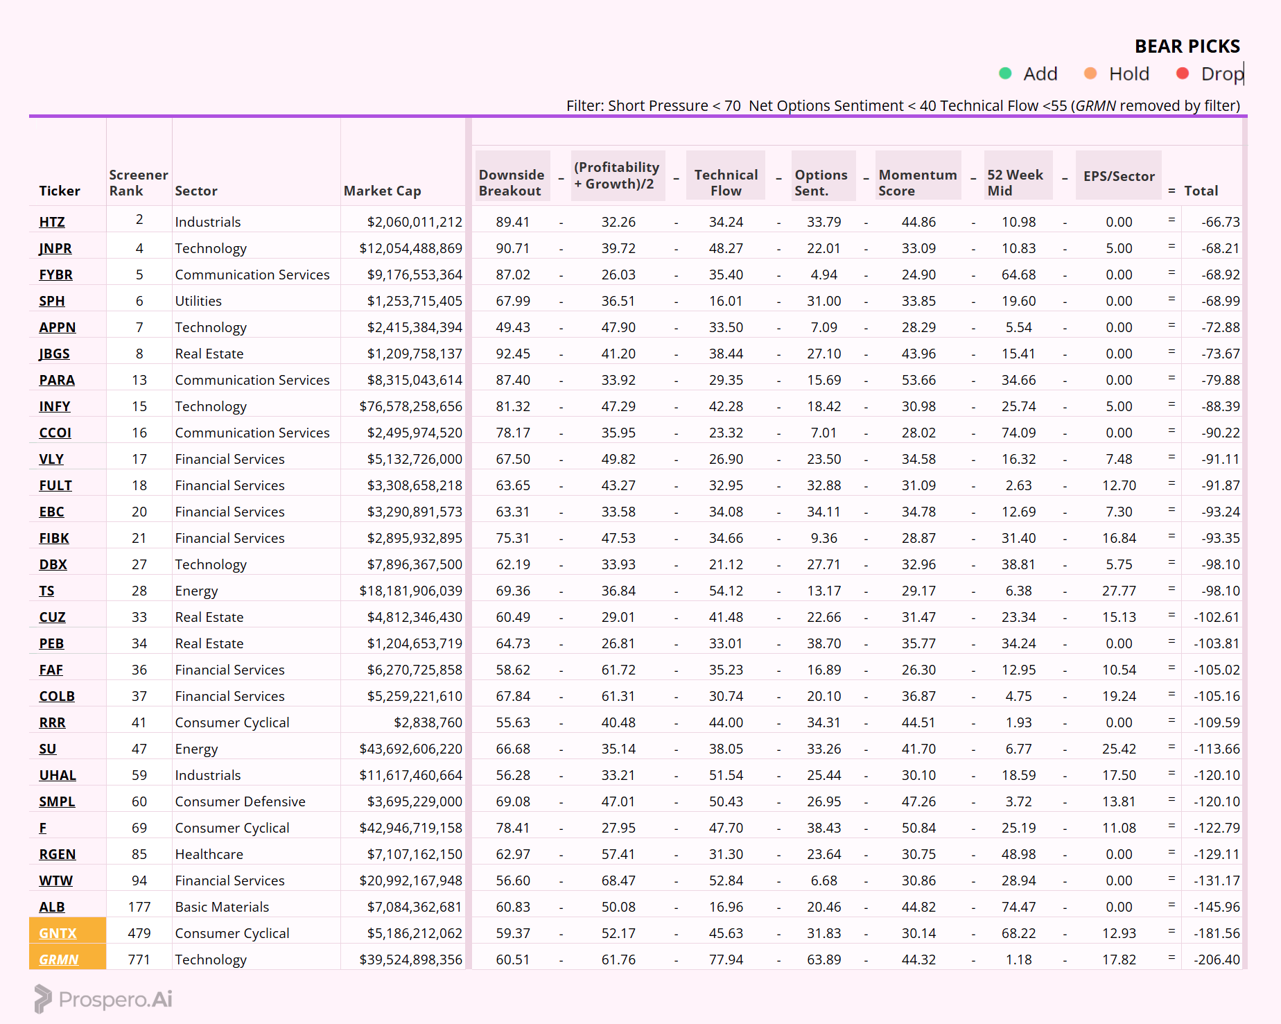
Task: Click the Sector column header
Action: pos(196,191)
